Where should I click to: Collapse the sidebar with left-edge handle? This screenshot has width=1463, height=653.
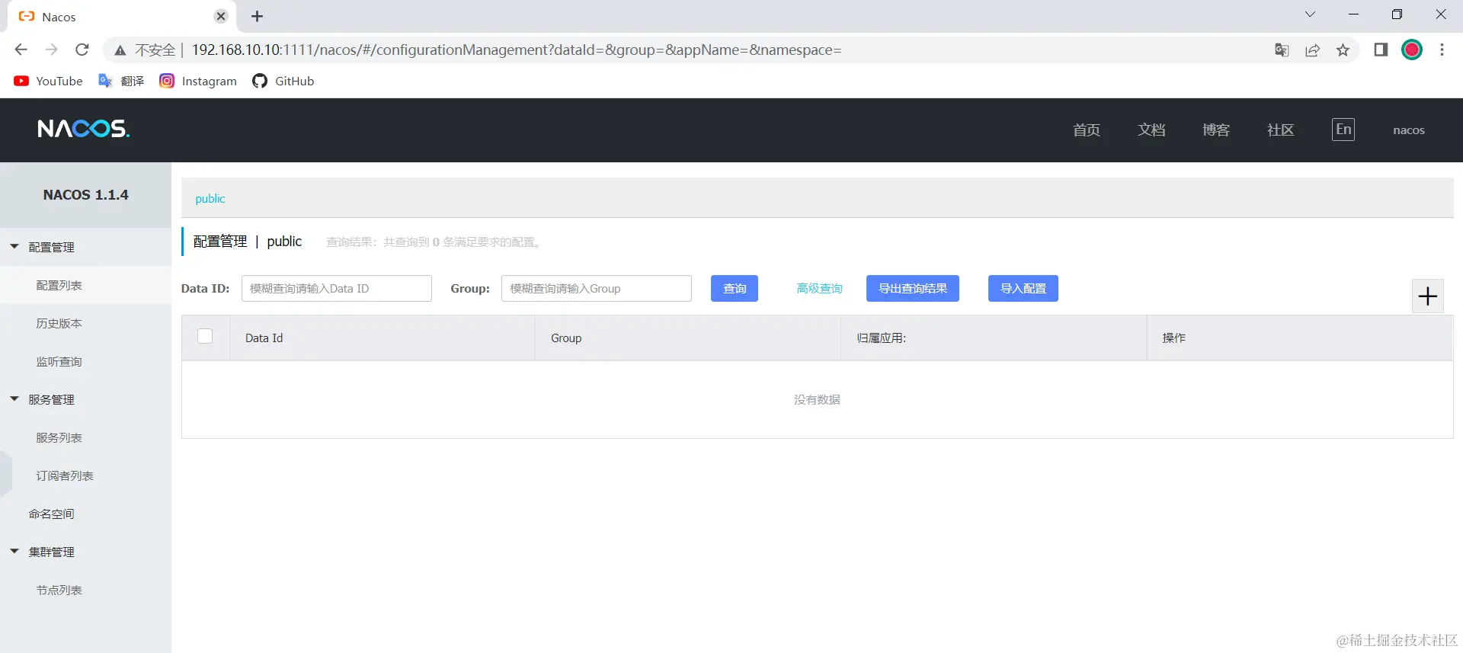coord(5,474)
